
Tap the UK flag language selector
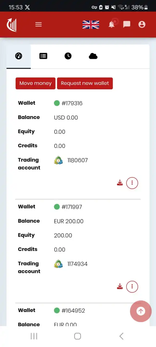pyautogui.click(x=91, y=24)
